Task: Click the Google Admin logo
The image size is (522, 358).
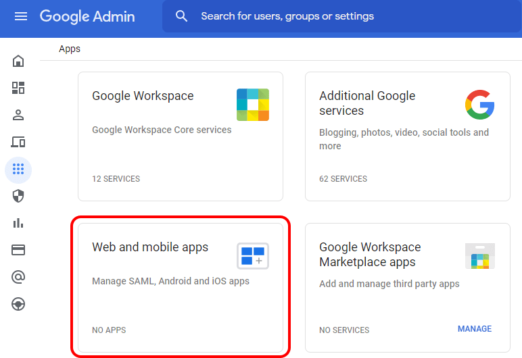Action: (x=87, y=16)
